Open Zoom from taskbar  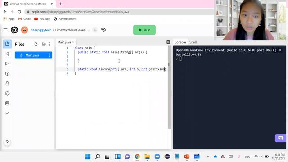point(157,157)
